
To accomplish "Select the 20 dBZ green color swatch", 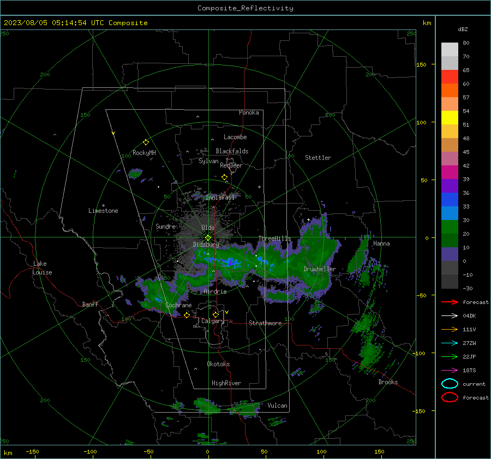I will click(x=450, y=227).
